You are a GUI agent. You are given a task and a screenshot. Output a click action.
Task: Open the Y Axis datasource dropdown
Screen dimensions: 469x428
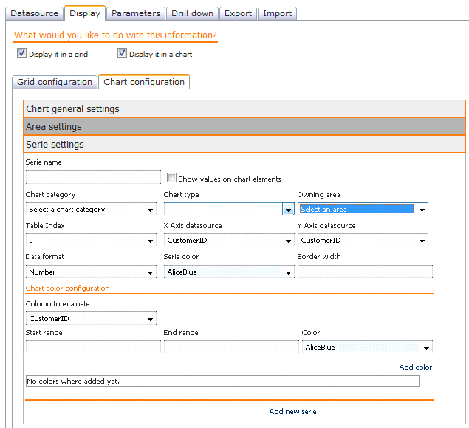tap(363, 241)
